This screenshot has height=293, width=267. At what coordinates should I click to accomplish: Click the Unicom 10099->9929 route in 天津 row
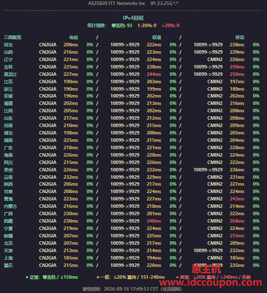[x=125, y=251]
